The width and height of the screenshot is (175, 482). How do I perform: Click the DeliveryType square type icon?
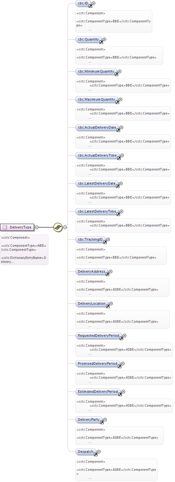pyautogui.click(x=5, y=227)
